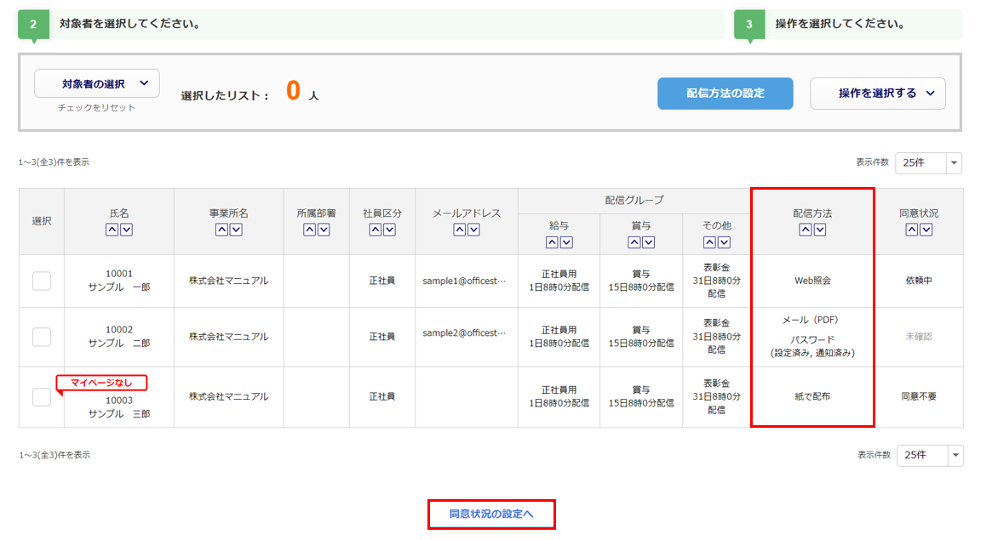Click the 配信方法の設定 button
Image resolution: width=992 pixels, height=540 pixels.
click(725, 94)
